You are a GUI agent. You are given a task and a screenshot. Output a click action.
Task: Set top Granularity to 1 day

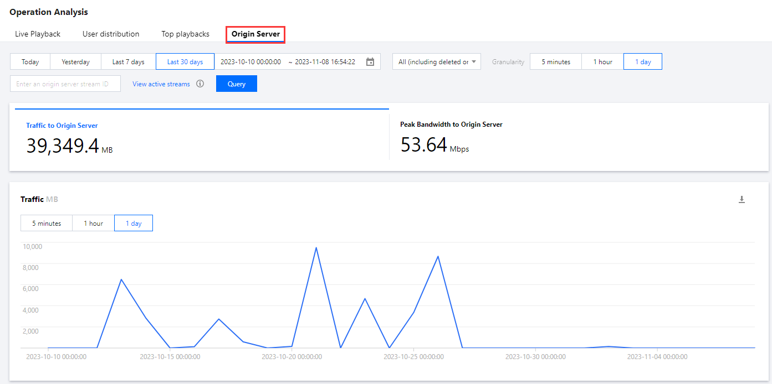point(643,61)
